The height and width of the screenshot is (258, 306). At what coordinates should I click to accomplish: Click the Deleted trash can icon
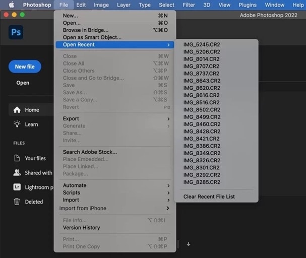click(17, 202)
